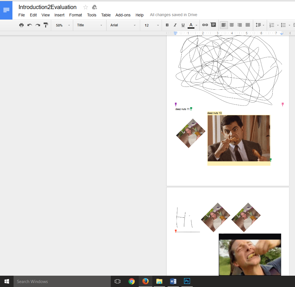This screenshot has height=287, width=295.
Task: Open bulleted list options arrow
Action: tap(289, 25)
